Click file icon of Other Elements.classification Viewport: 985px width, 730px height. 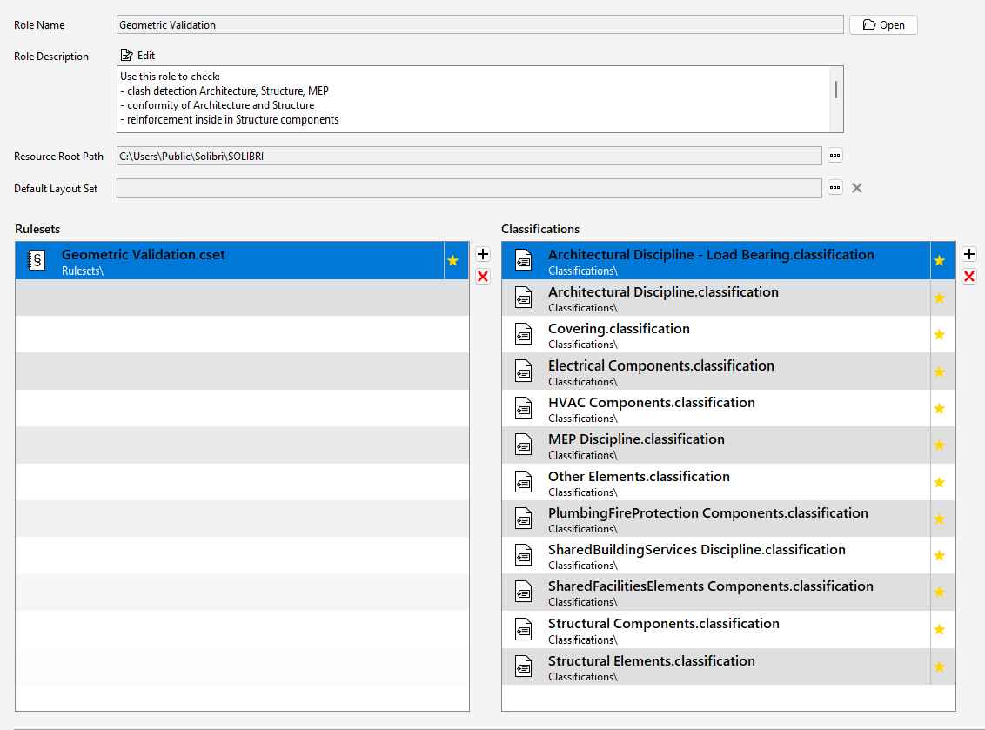pos(523,482)
